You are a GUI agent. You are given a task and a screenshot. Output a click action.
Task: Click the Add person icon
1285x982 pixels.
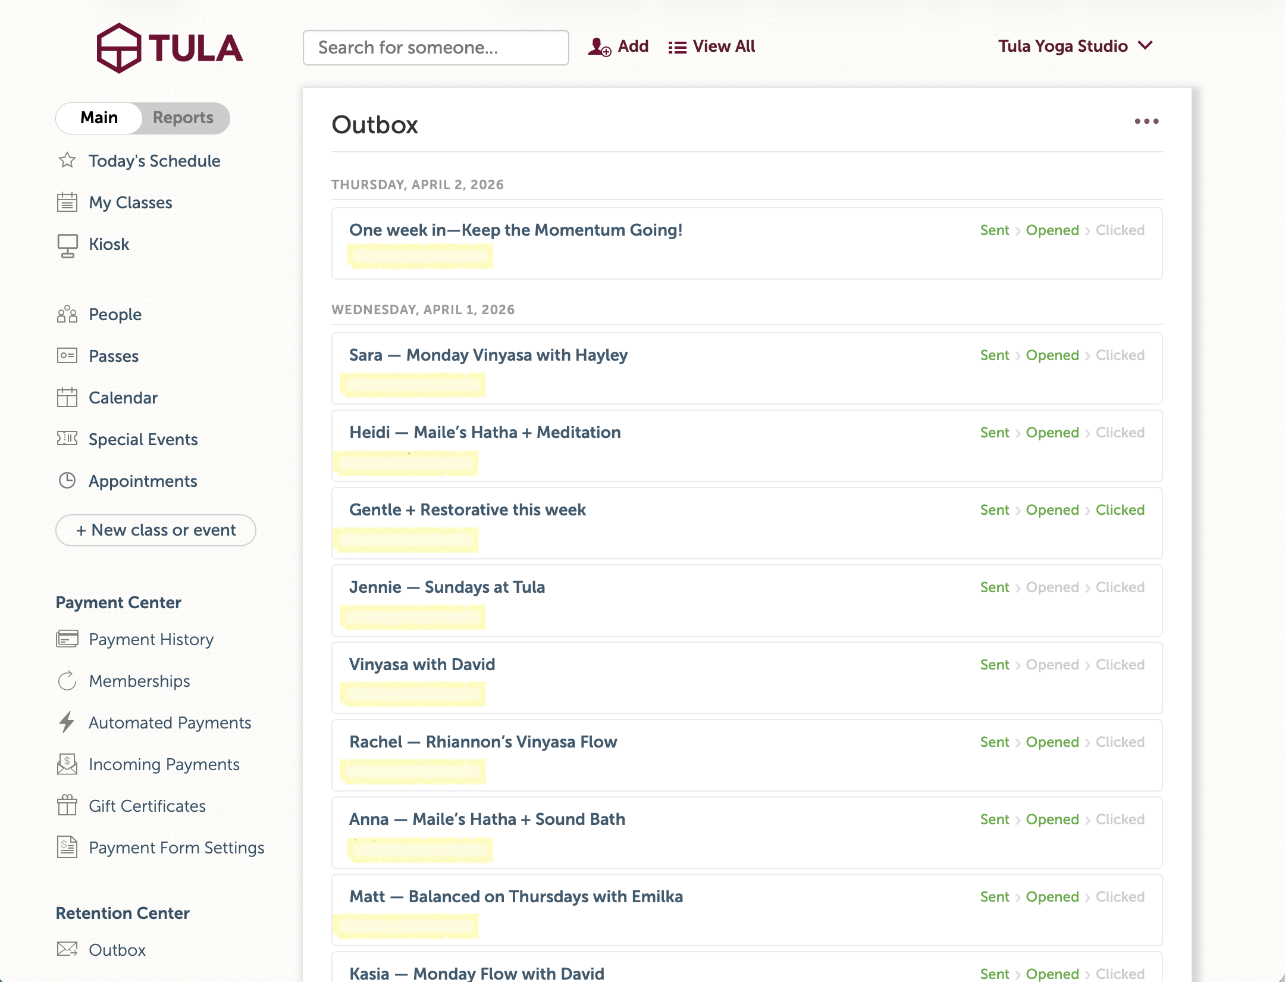point(599,46)
